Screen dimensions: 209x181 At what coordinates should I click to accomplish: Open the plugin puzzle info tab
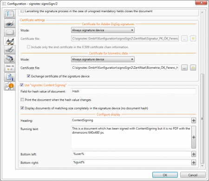[x=9, y=86]
